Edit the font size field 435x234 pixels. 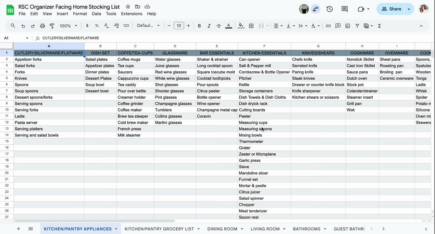[179, 26]
